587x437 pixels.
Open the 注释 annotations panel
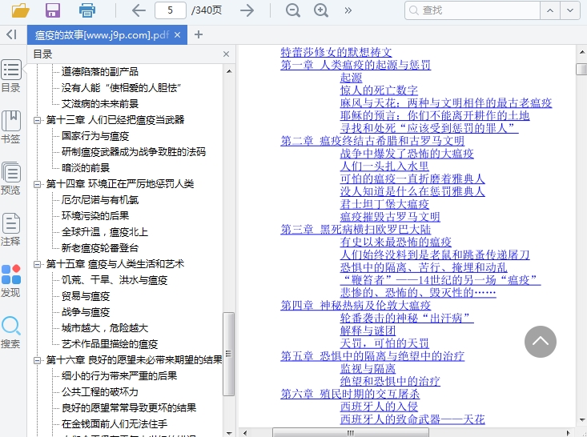point(11,230)
